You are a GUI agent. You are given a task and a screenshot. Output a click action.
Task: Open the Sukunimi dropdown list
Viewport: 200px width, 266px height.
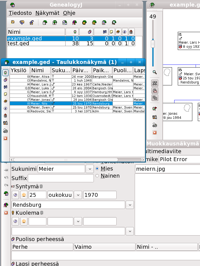(90, 169)
